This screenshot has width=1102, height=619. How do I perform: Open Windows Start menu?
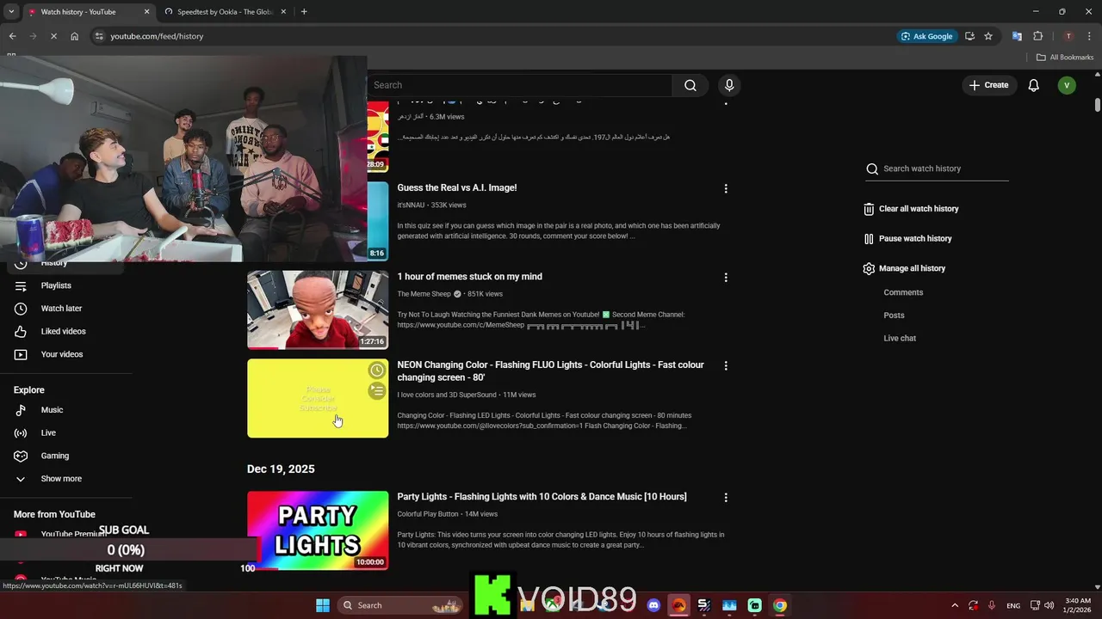click(323, 605)
